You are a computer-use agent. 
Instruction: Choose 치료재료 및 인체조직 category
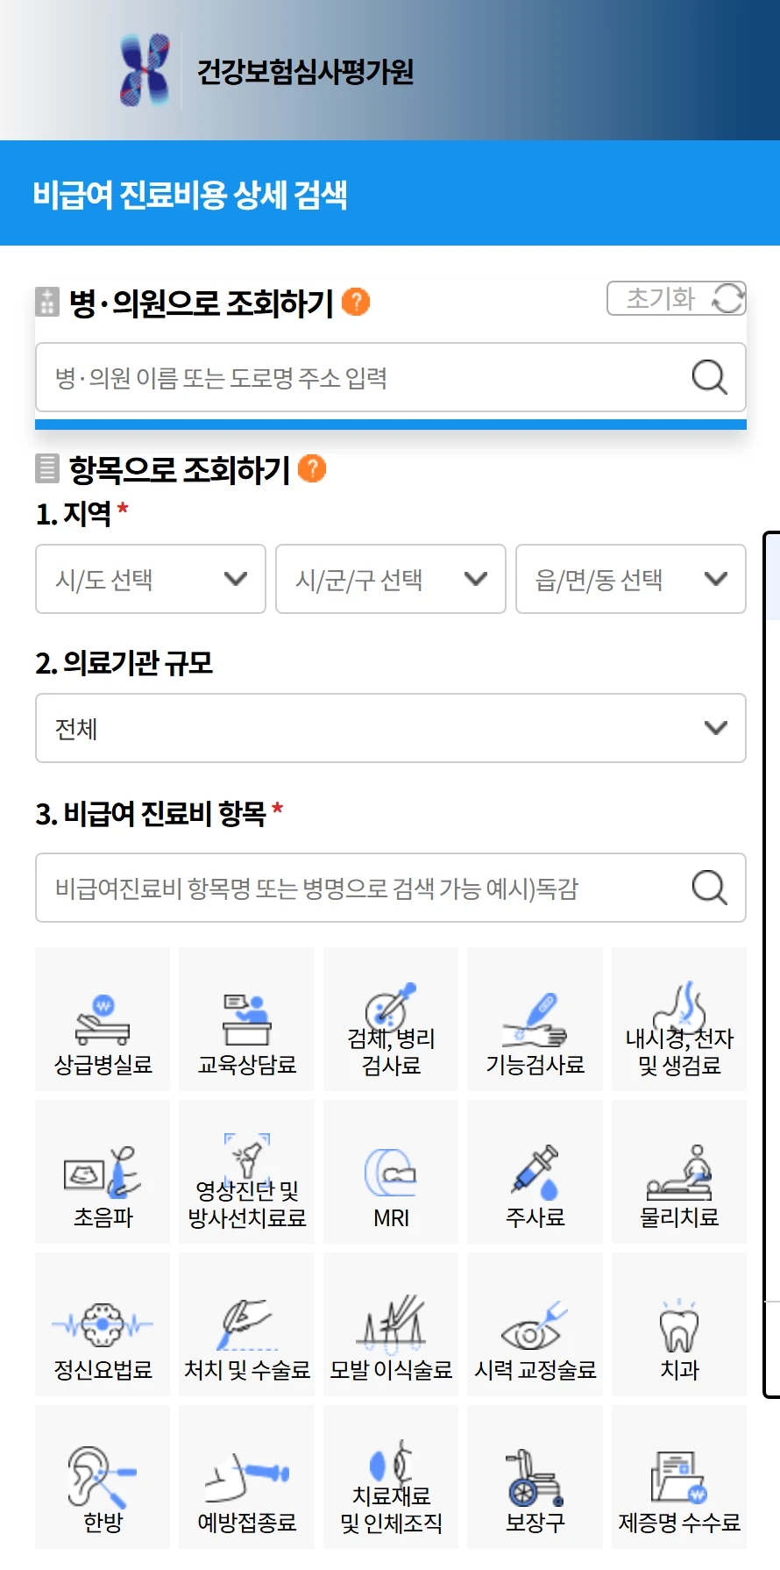391,1477
